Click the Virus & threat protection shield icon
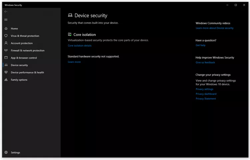Viewport: 250px width, 160px height. 6,36
